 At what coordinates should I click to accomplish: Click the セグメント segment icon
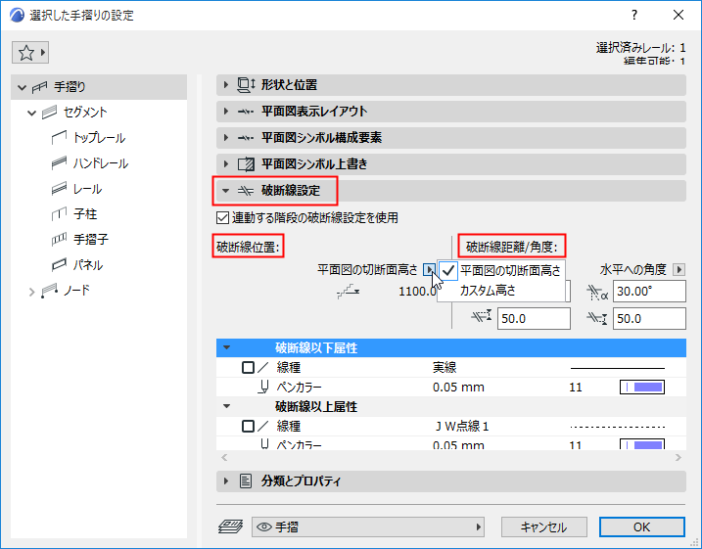point(49,113)
